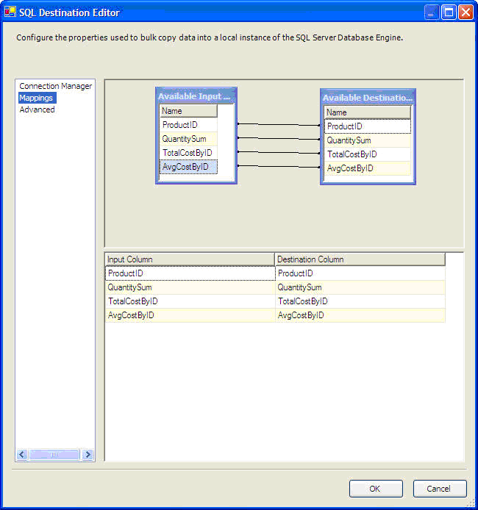This screenshot has height=510, width=478.
Task: Open the QuantitySum Destination Column cell
Action: [x=360, y=287]
